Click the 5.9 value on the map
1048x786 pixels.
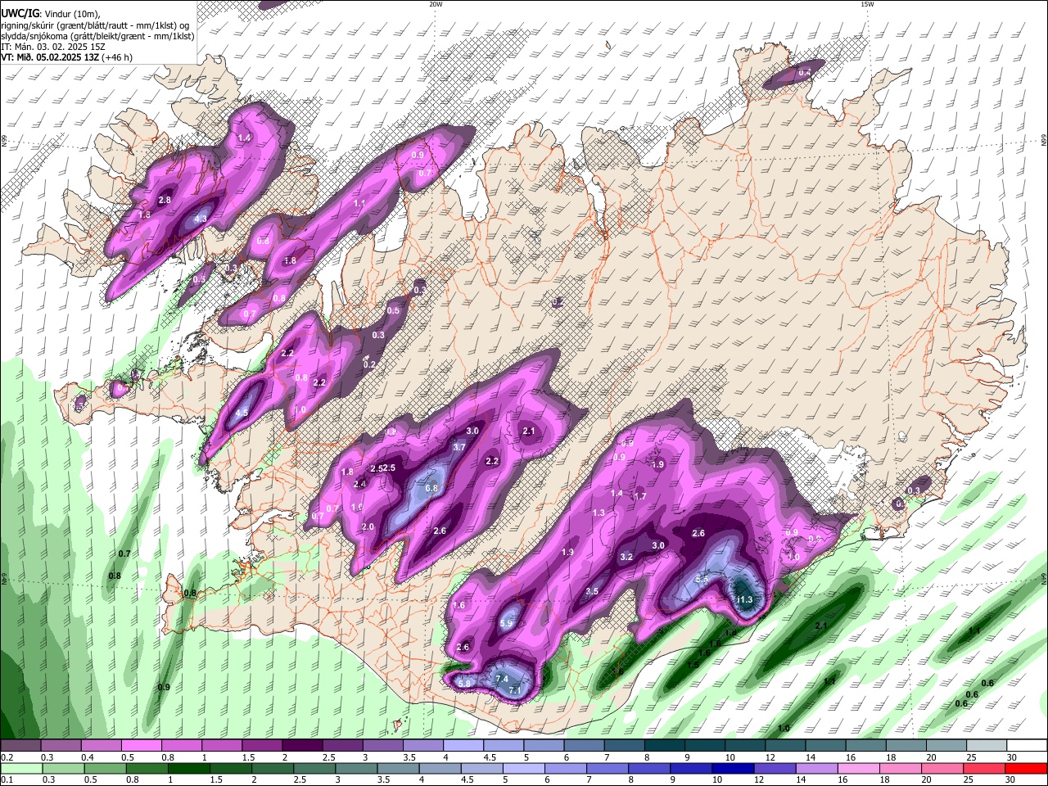pyautogui.click(x=506, y=623)
